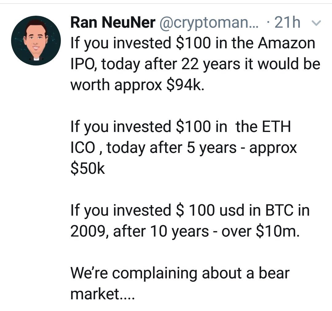Select the ETH ICO paragraph
Screen dimensions: 332x311
pos(184,147)
